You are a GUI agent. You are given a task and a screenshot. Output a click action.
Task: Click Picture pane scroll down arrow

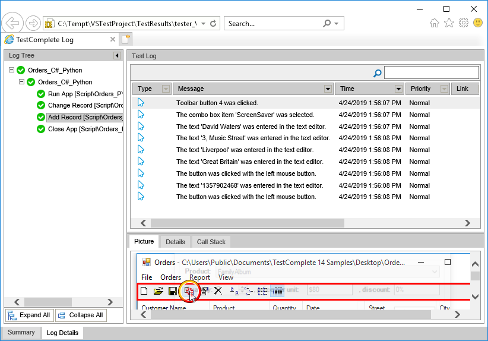pos(475,297)
